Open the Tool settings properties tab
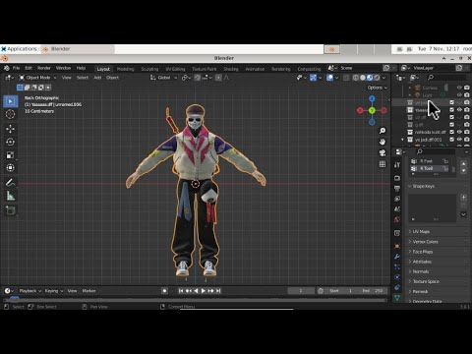472x354 pixels. click(x=397, y=165)
